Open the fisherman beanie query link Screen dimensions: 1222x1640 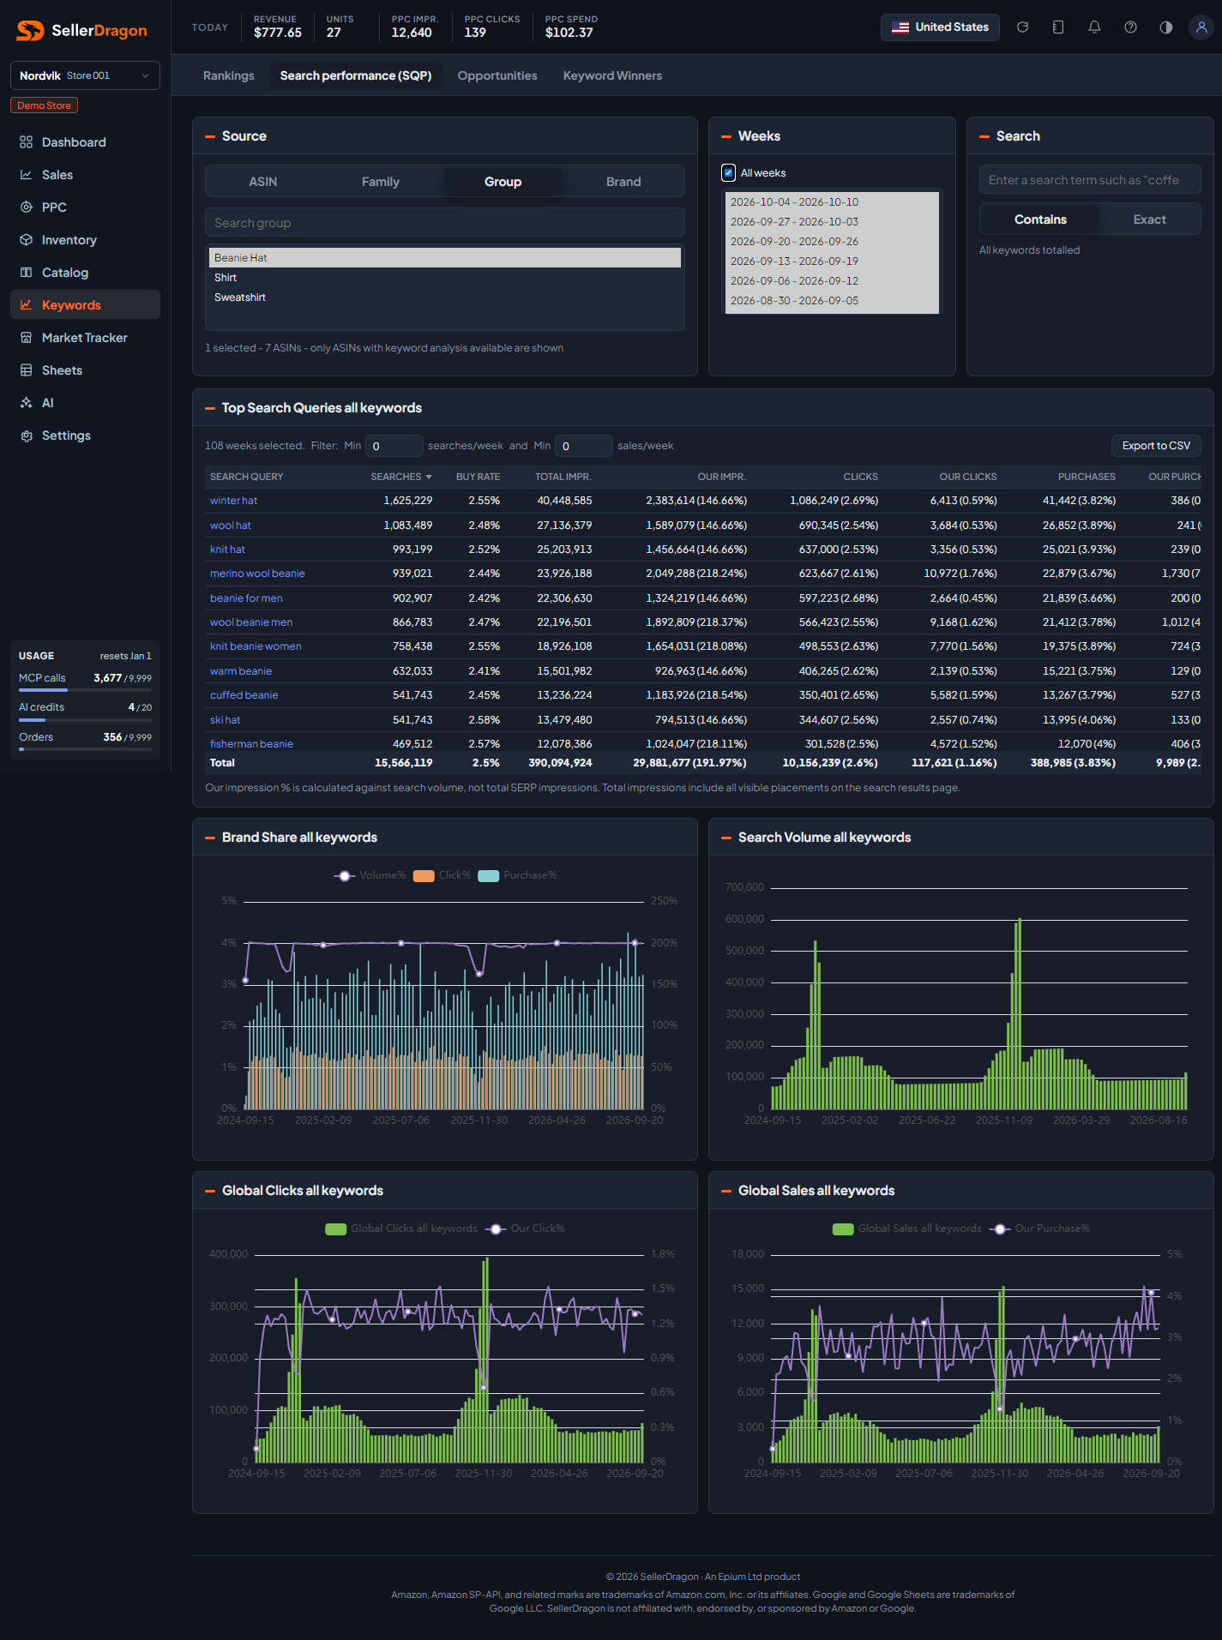coord(251,744)
